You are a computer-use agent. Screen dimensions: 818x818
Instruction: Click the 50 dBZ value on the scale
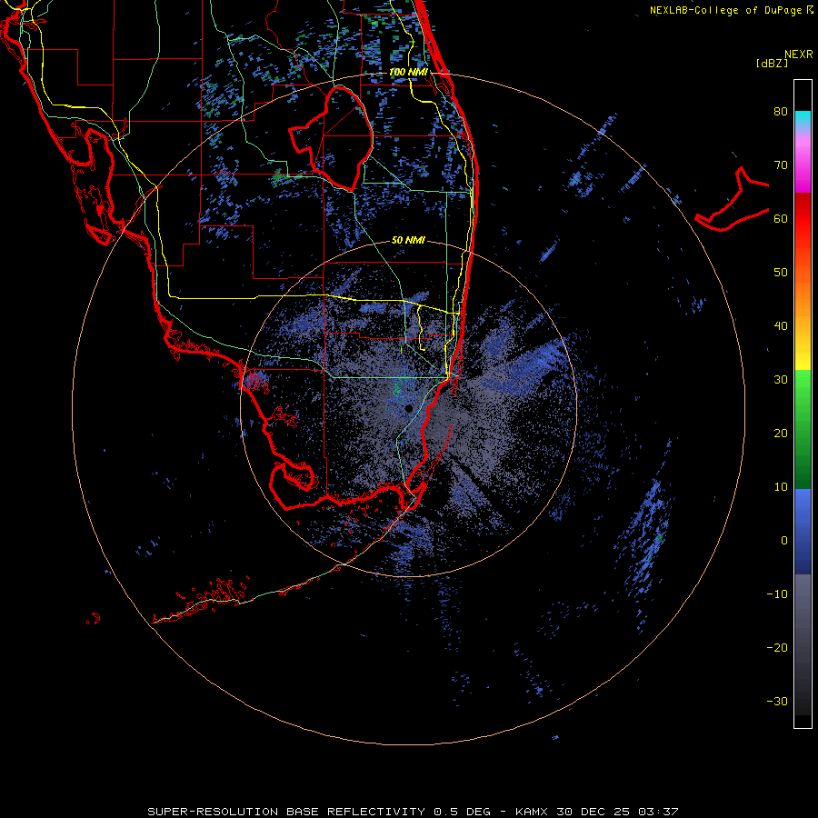pyautogui.click(x=781, y=273)
